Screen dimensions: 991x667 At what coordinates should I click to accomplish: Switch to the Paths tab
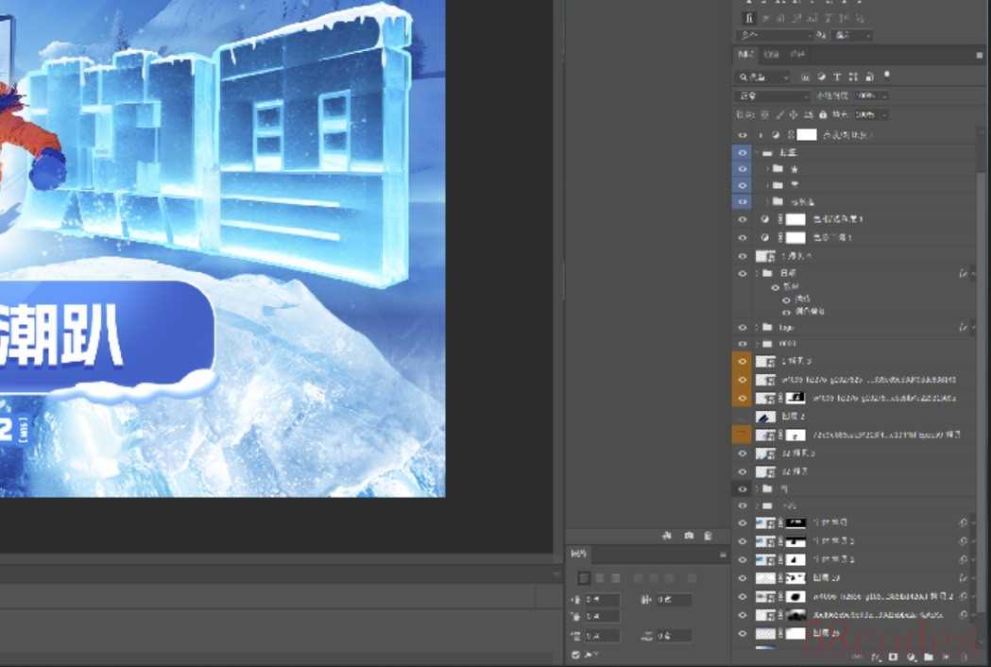point(797,55)
